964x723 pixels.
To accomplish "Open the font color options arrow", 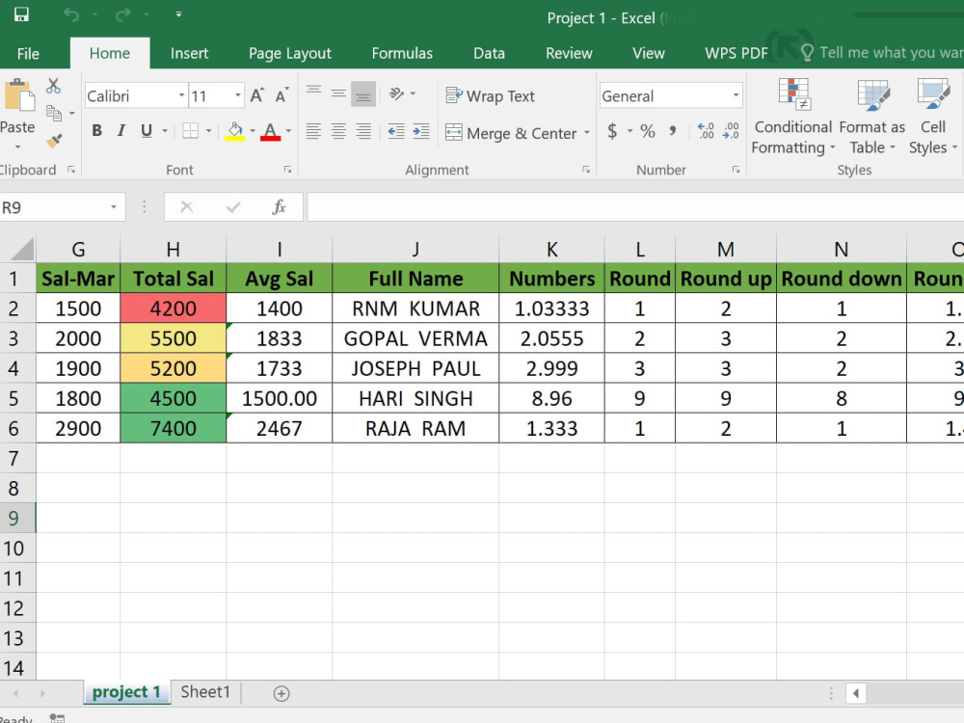I will (x=288, y=131).
